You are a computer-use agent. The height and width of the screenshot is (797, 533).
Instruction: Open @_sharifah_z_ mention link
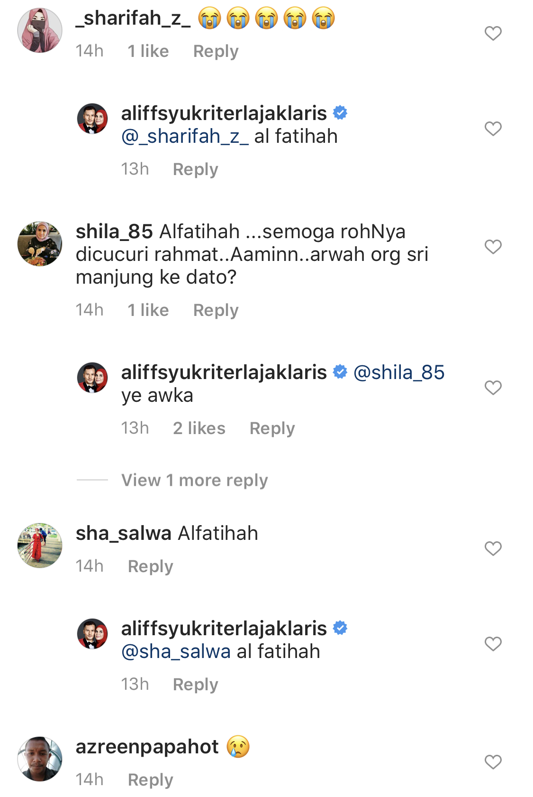tap(185, 137)
